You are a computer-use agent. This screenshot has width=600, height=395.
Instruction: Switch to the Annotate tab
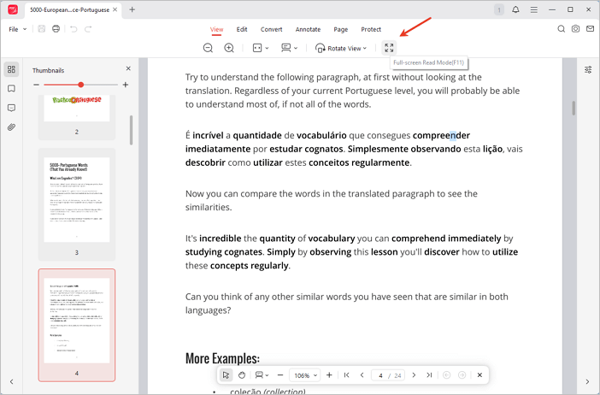coord(308,29)
